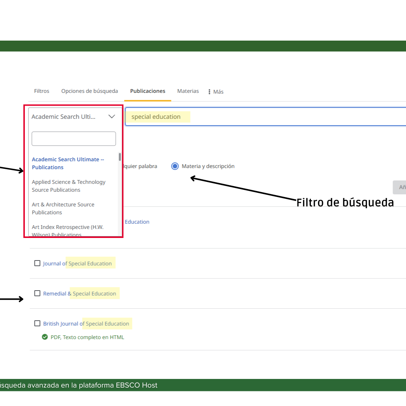Check the "Journal of Special Education" checkbox
The image size is (406, 406).
(37, 263)
